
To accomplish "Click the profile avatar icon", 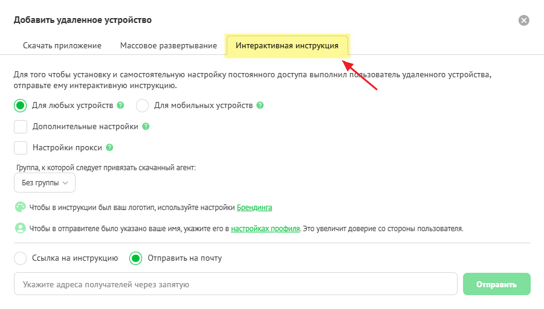I will [x=21, y=229].
